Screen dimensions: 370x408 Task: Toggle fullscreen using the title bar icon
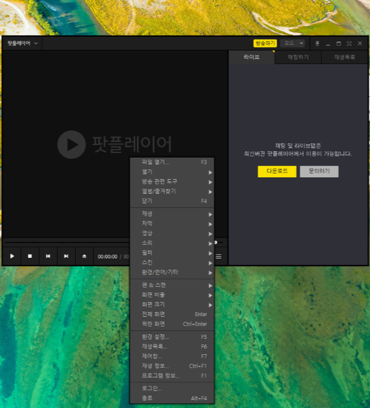pyautogui.click(x=349, y=44)
